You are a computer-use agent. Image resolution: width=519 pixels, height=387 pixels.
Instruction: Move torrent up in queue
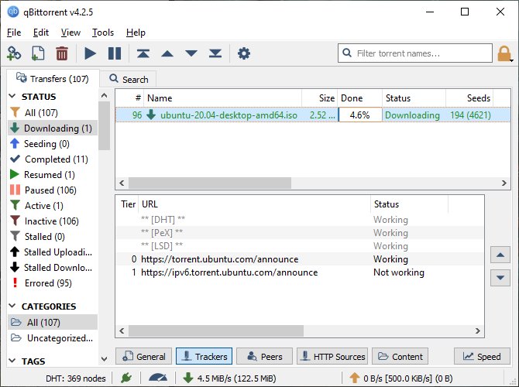coord(167,53)
